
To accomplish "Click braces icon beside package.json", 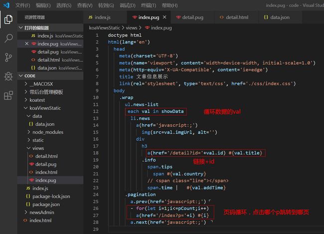I will pos(28,204).
